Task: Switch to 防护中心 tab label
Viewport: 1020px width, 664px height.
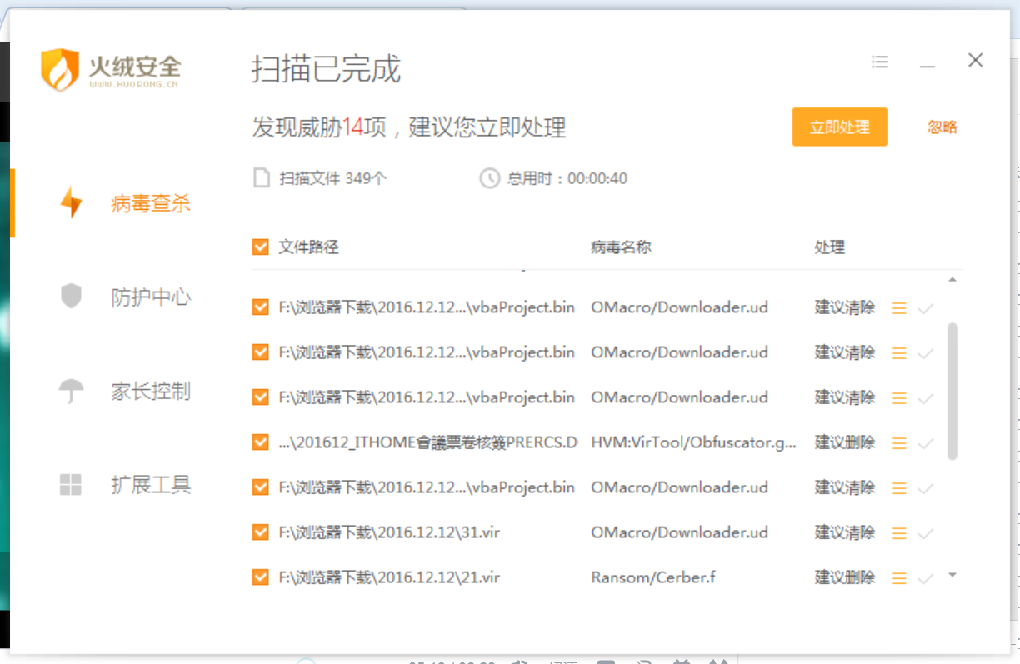Action: coord(151,297)
